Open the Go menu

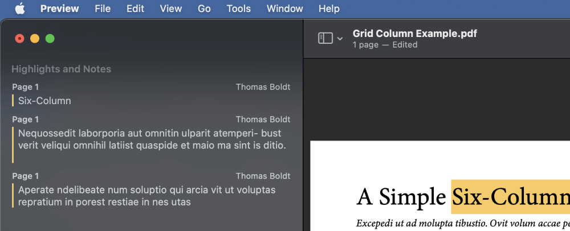[x=204, y=9]
